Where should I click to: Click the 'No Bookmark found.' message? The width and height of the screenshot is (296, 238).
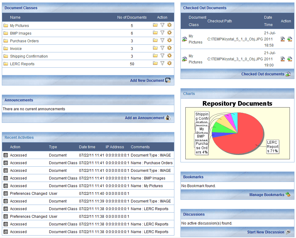tap(198, 186)
